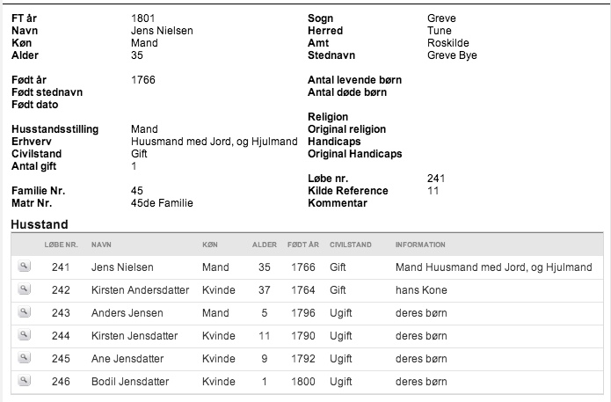Click the Greve Bye stednavn value

452,55
